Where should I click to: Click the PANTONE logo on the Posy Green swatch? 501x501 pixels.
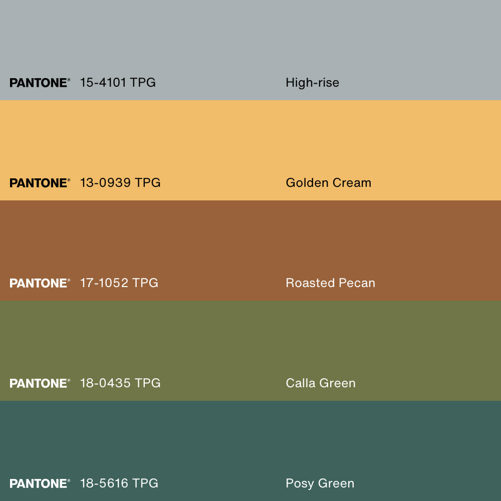click(x=40, y=483)
